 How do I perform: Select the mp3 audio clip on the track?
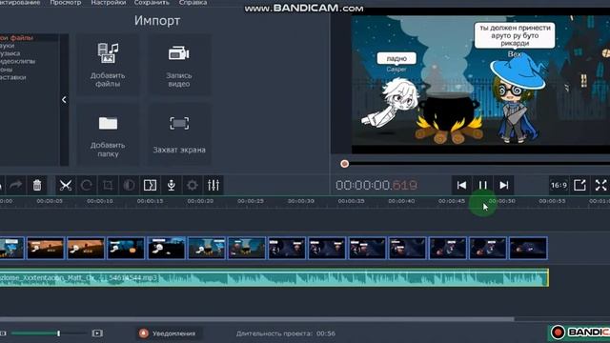[x=274, y=278]
